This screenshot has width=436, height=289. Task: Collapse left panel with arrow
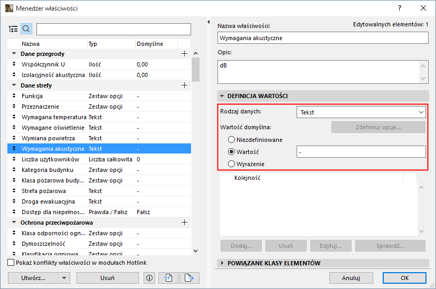(x=208, y=22)
